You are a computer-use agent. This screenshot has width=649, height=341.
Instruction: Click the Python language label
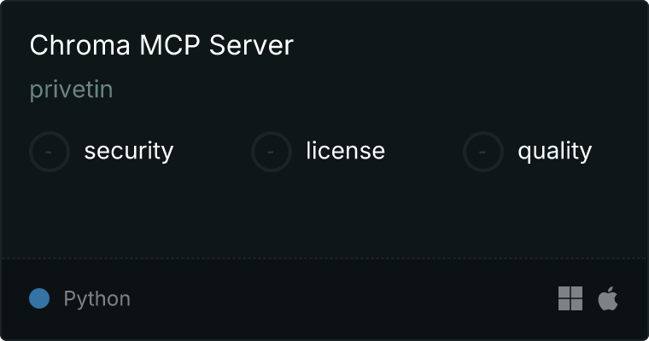(97, 299)
